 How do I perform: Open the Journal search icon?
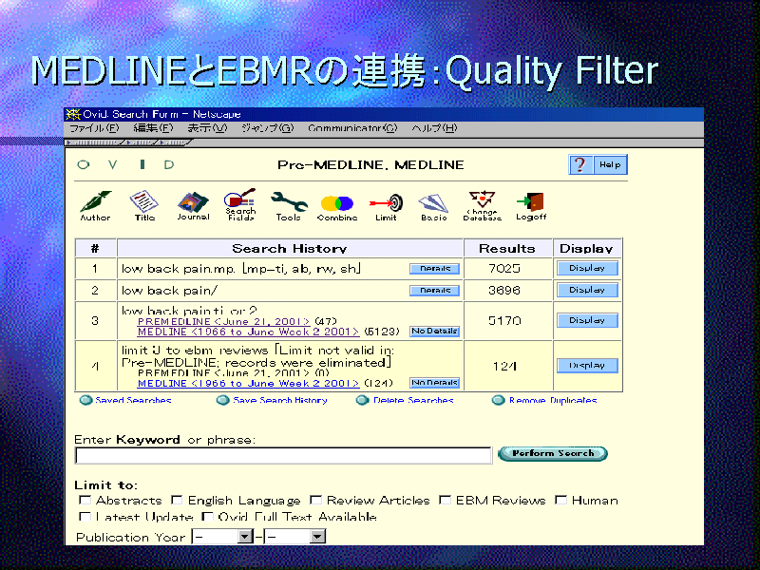[x=192, y=203]
